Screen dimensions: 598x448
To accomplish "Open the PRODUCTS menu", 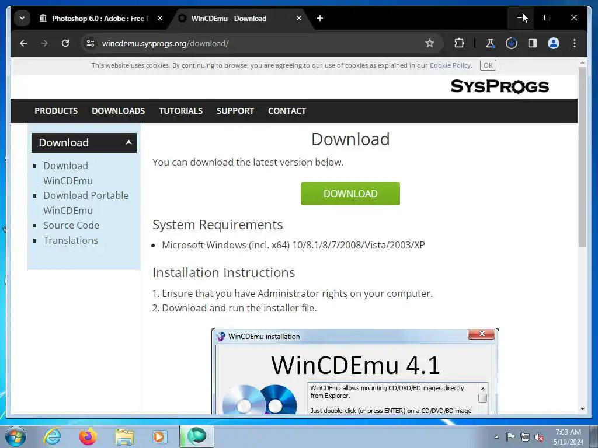I will 56,111.
